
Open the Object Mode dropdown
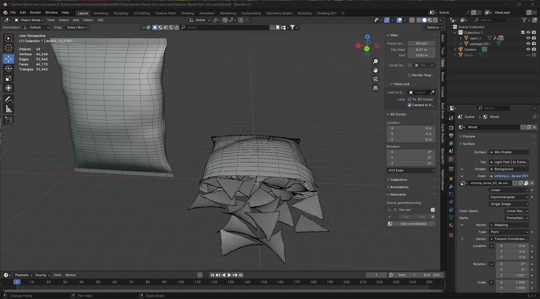[29, 20]
